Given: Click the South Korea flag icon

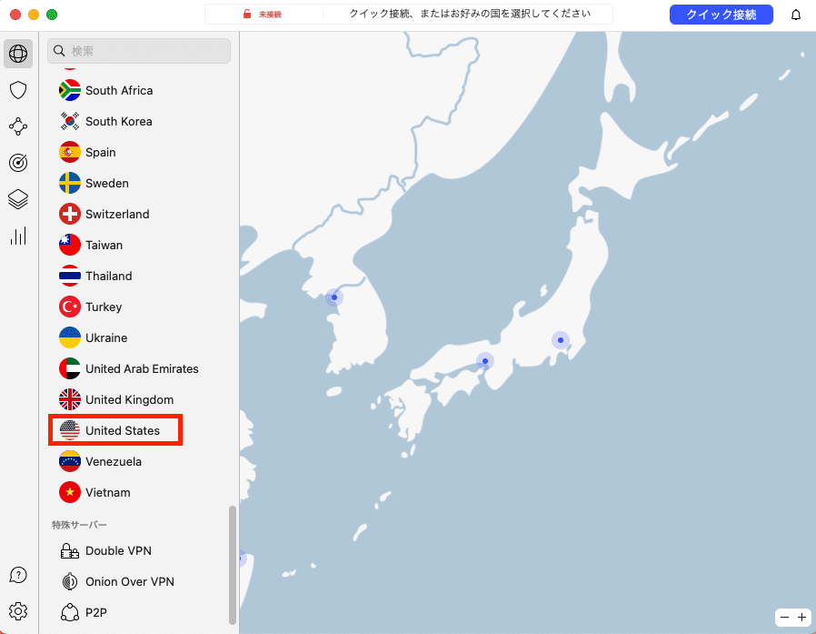Looking at the screenshot, I should [x=70, y=121].
